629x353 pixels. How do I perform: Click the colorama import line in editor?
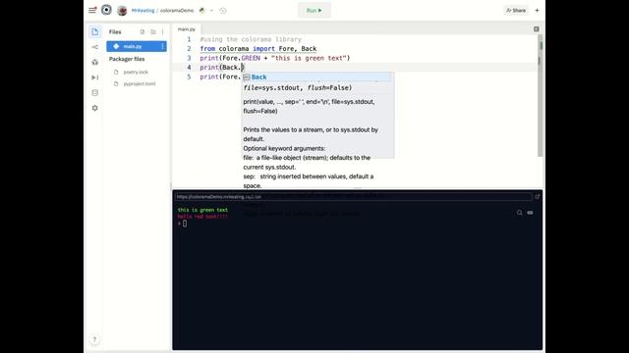pyautogui.click(x=257, y=49)
